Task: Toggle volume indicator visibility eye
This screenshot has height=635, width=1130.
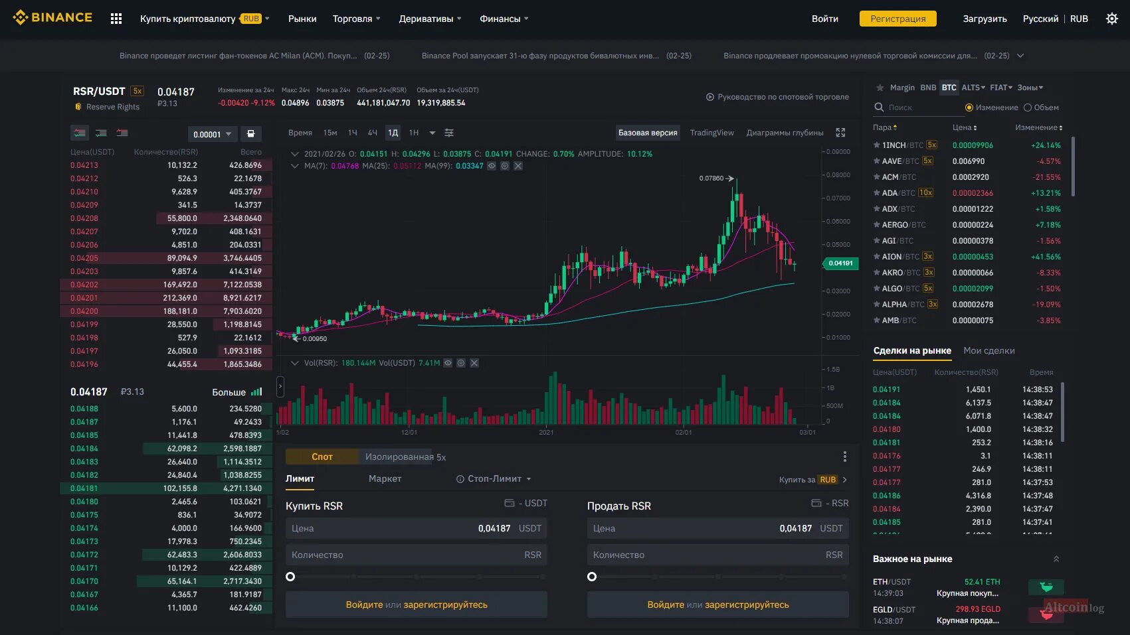Action: [448, 363]
